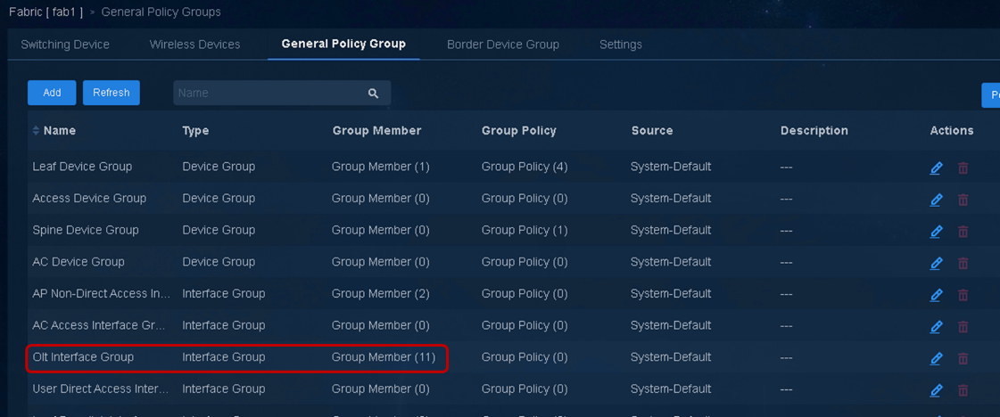
Task: Go to the Border Device Group tab
Action: pyautogui.click(x=502, y=45)
